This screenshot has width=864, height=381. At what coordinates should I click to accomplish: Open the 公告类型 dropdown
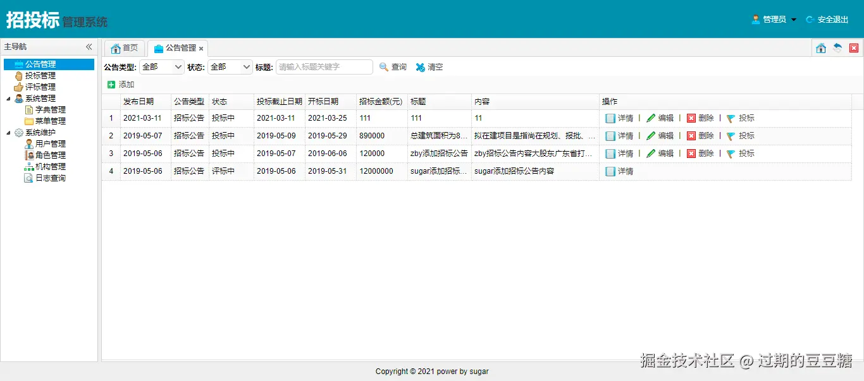click(x=161, y=66)
